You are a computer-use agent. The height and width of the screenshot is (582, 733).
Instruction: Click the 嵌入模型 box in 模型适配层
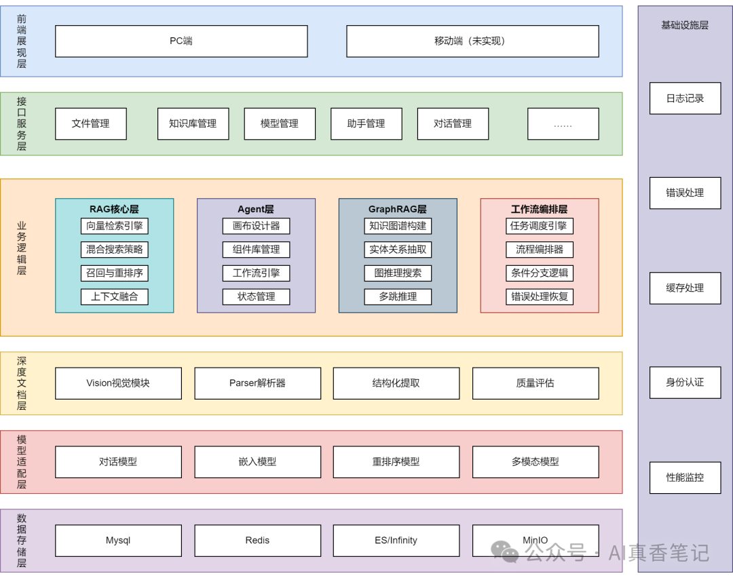pyautogui.click(x=257, y=462)
